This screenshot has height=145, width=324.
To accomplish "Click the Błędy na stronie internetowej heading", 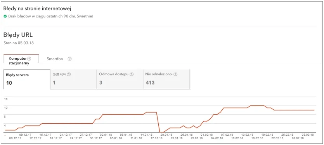I will tap(37, 9).
